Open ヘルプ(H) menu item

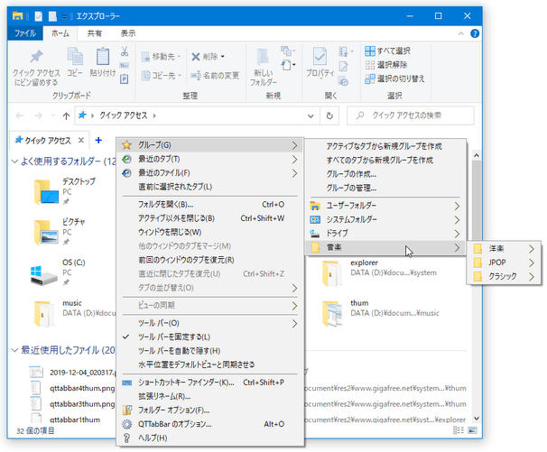209,438
